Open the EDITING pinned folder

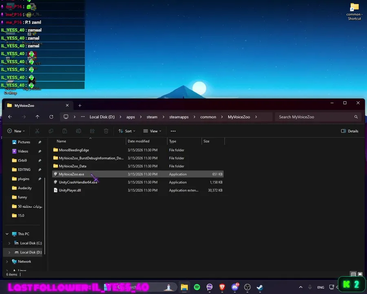point(24,169)
